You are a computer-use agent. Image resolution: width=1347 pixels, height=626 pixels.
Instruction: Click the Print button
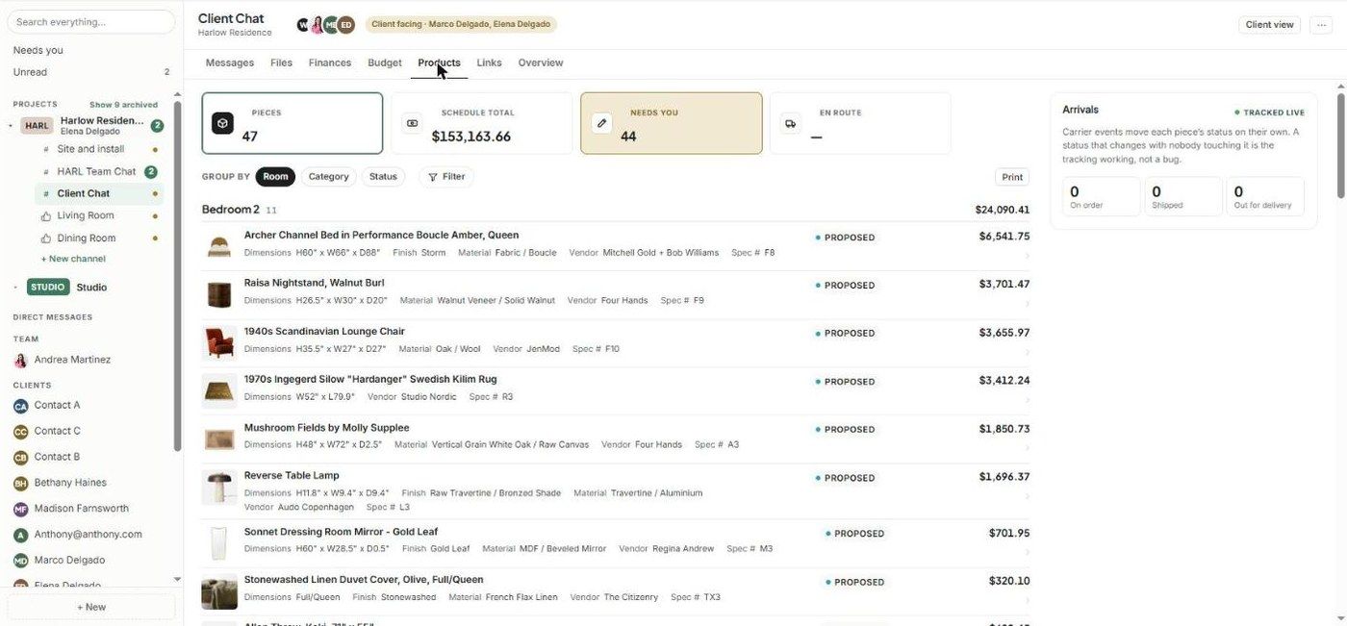[x=1012, y=177]
